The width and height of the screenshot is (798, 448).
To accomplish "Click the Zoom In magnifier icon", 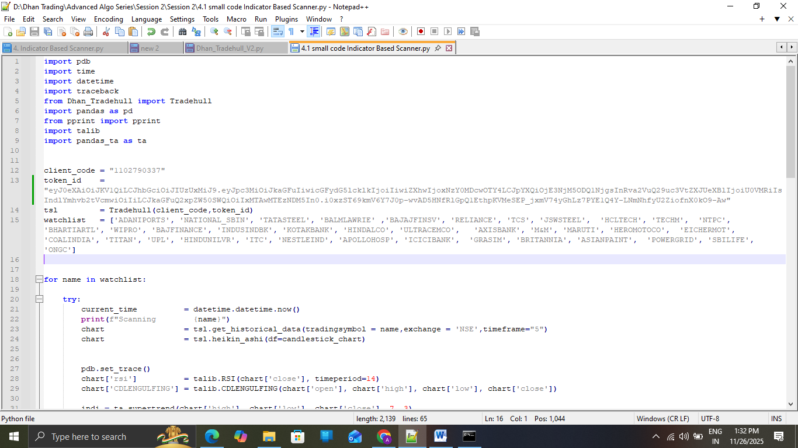I will point(214,32).
